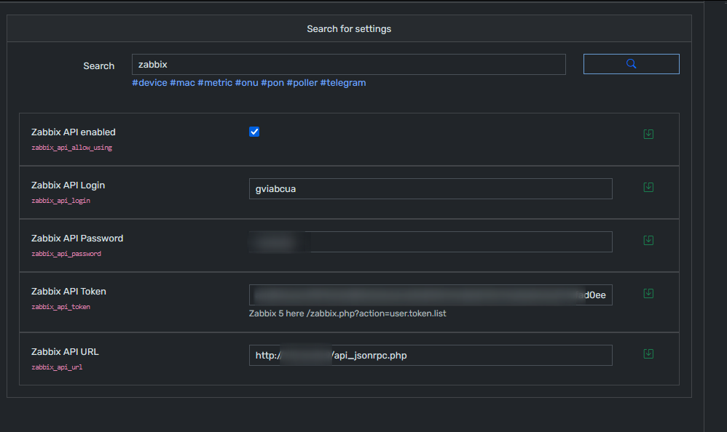The image size is (727, 432).
Task: Save the Zabbix API Login setting
Action: (648, 187)
